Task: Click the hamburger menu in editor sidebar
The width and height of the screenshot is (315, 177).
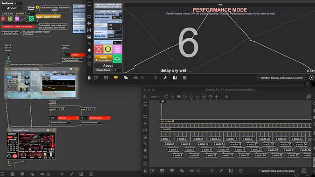Action: [x=89, y=4]
